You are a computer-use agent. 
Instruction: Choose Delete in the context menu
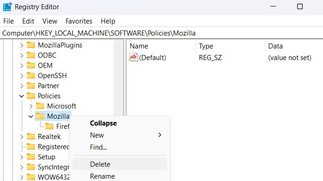[x=120, y=164]
